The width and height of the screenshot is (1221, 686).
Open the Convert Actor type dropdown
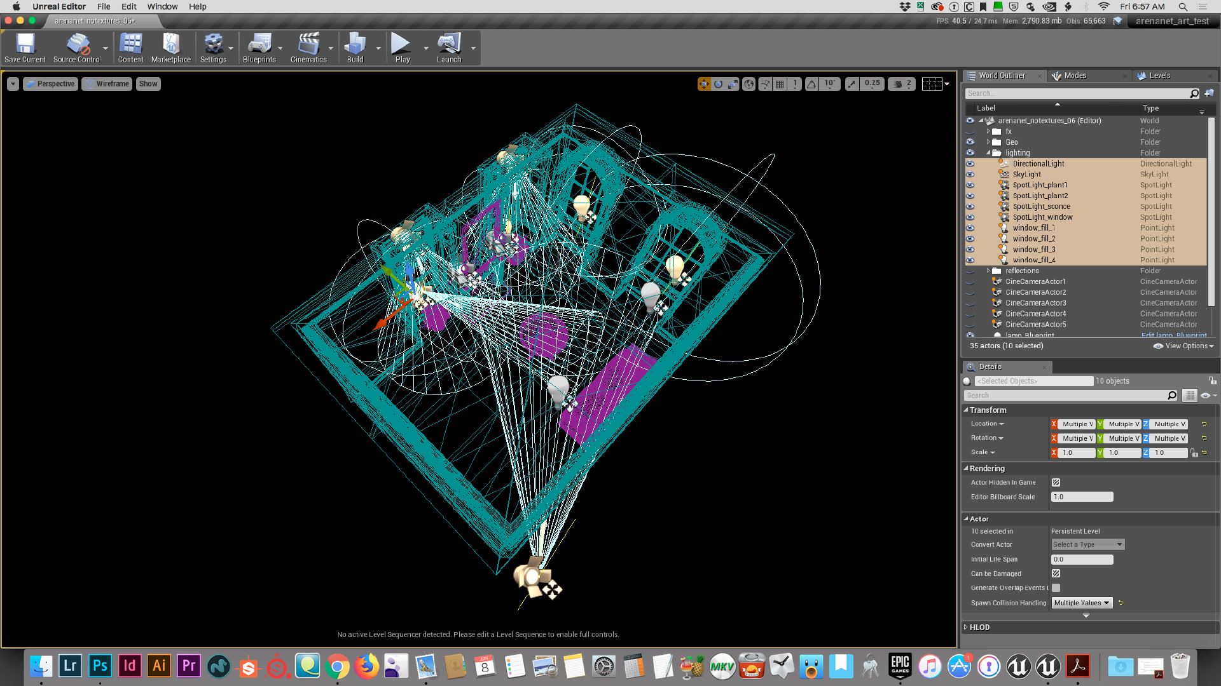tap(1087, 545)
